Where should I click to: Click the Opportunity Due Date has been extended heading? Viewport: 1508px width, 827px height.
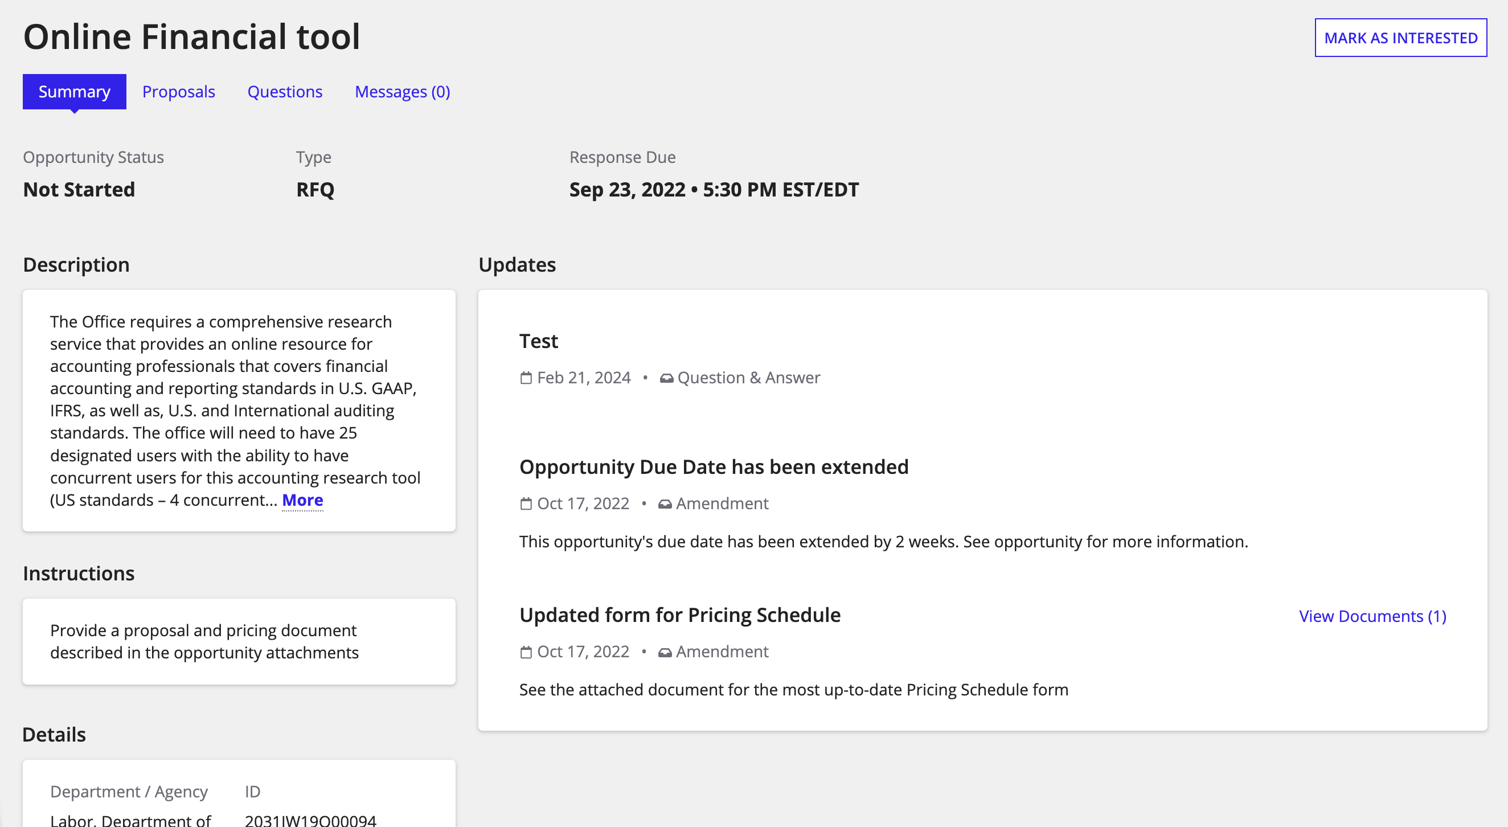point(714,467)
